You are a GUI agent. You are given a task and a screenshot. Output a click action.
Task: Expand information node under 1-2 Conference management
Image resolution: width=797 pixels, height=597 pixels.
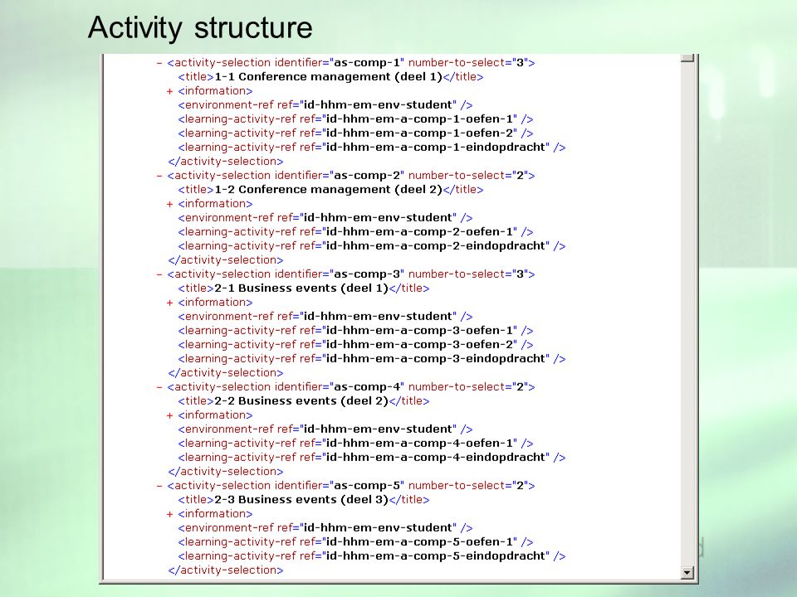pyautogui.click(x=169, y=204)
